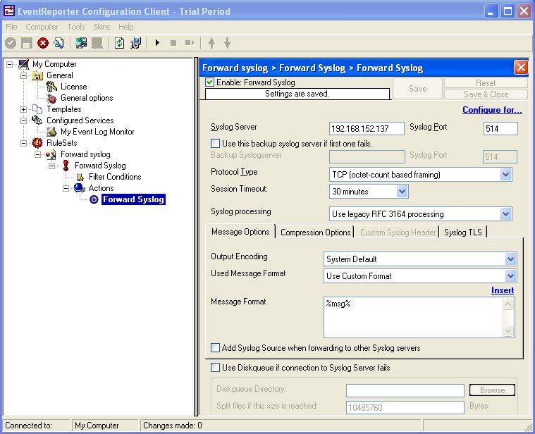Screen dimensions: 535x434
Task: Click the computer wizard toolbar icon
Action: pos(135,43)
